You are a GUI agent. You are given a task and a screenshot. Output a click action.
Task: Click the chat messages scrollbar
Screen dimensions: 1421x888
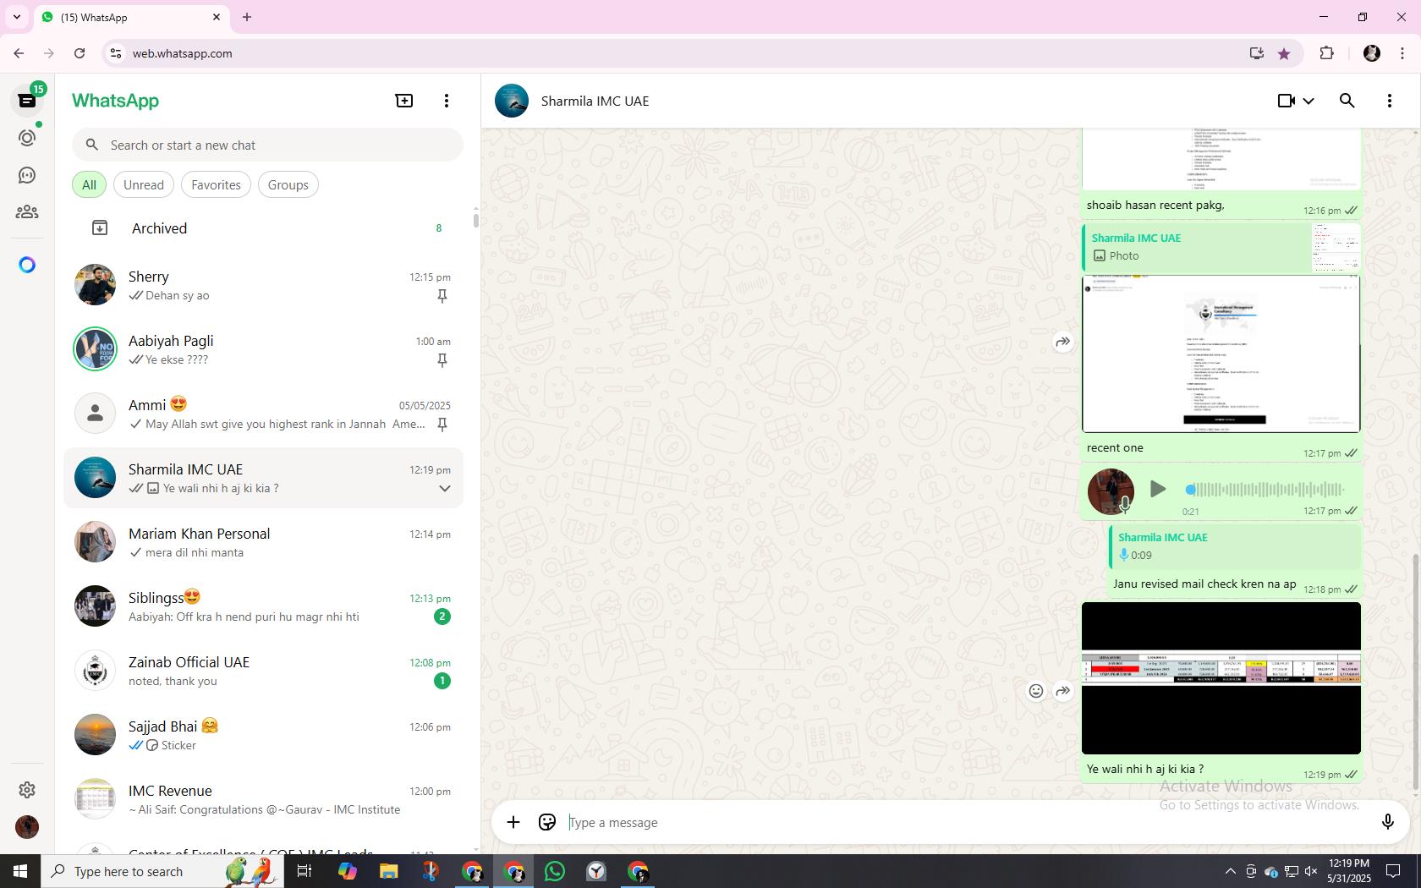(1416, 672)
